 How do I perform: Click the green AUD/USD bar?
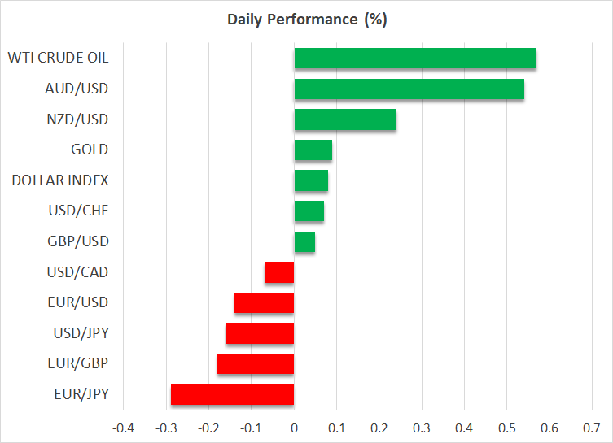[409, 89]
